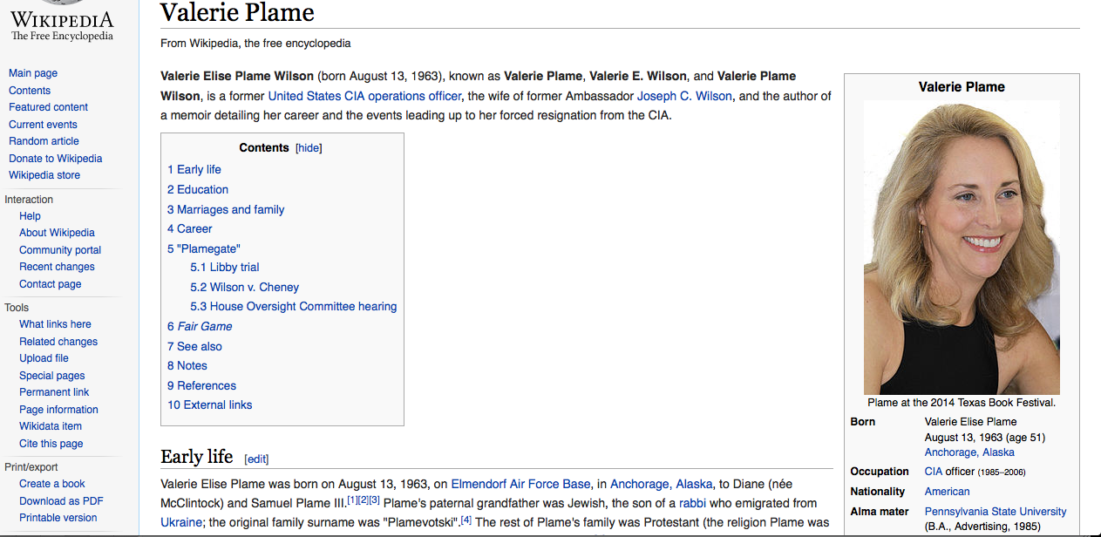The width and height of the screenshot is (1101, 537).
Task: Click the Wikipedia logo at top left
Action: [62, 22]
